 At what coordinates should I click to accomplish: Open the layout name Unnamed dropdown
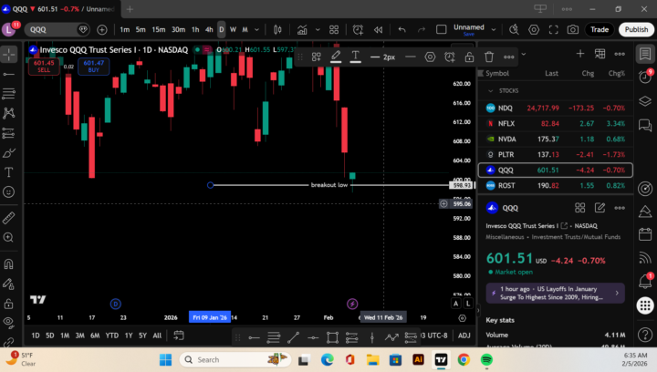coord(494,30)
